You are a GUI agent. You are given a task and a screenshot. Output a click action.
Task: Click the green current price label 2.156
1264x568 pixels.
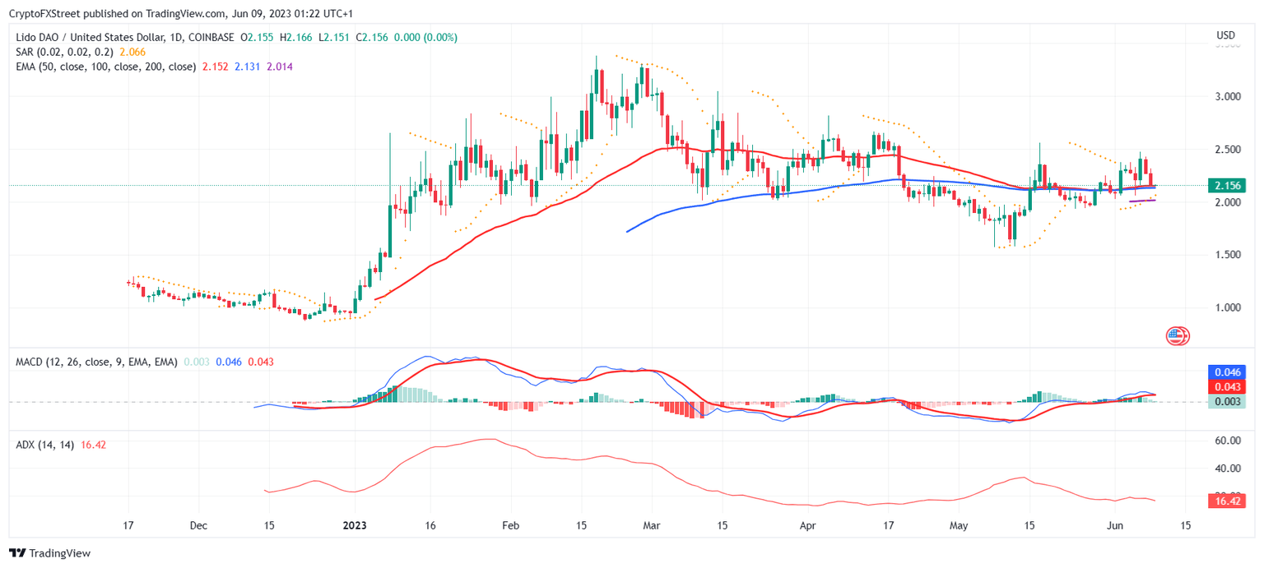pyautogui.click(x=1227, y=186)
